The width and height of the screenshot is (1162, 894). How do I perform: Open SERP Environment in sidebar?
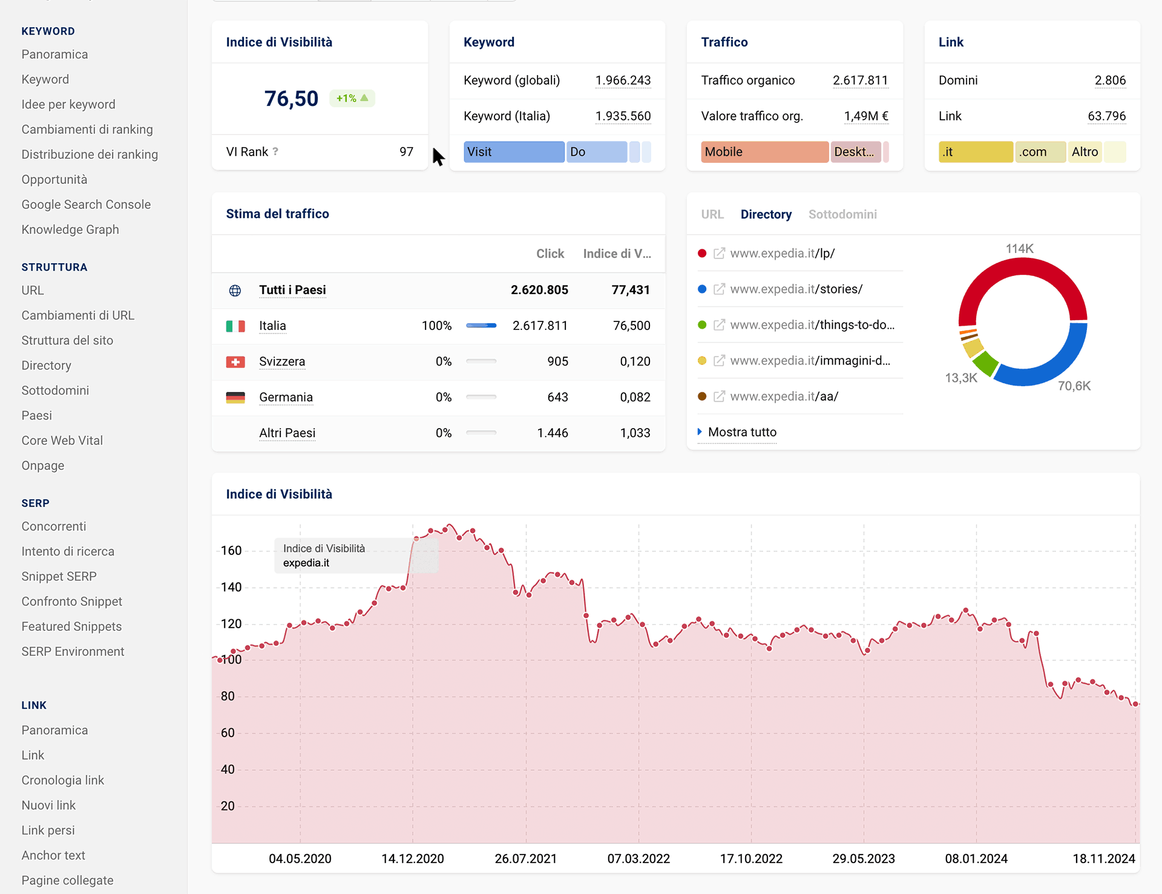73,651
